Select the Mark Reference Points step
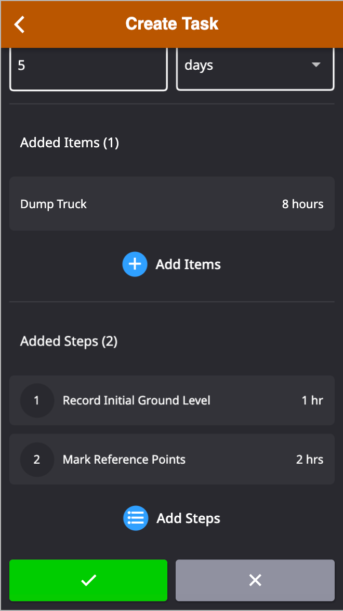The width and height of the screenshot is (343, 611). point(171,460)
